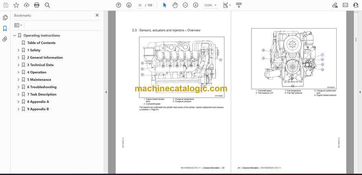
Task: Jump to 8 Appendix A section
Action: click(x=38, y=102)
